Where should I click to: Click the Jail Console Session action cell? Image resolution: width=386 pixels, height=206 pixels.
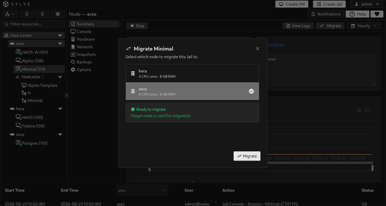pyautogui.click(x=260, y=204)
